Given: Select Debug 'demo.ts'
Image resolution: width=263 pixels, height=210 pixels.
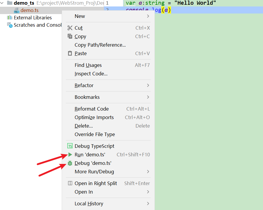Looking at the screenshot, I should coord(108,163).
